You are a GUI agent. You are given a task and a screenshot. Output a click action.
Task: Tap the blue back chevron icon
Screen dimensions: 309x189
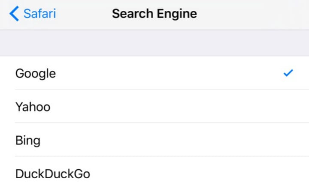(x=14, y=14)
